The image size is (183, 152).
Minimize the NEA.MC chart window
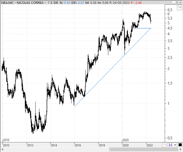click(174, 3)
